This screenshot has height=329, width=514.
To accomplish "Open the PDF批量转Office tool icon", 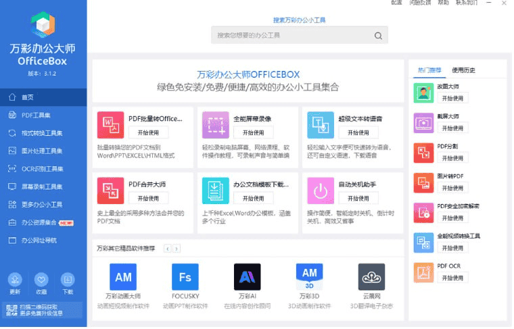I will pyautogui.click(x=111, y=126).
